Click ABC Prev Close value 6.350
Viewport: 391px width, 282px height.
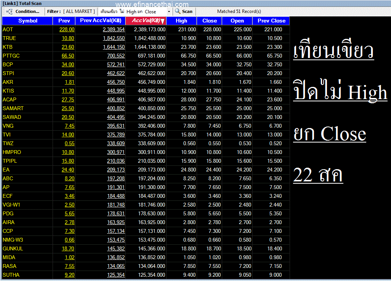coord(276,178)
